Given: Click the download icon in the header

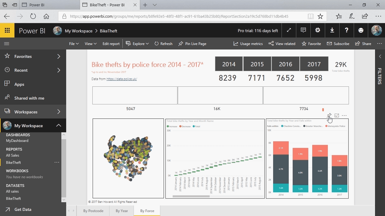Looking at the screenshot, I should pos(332,30).
